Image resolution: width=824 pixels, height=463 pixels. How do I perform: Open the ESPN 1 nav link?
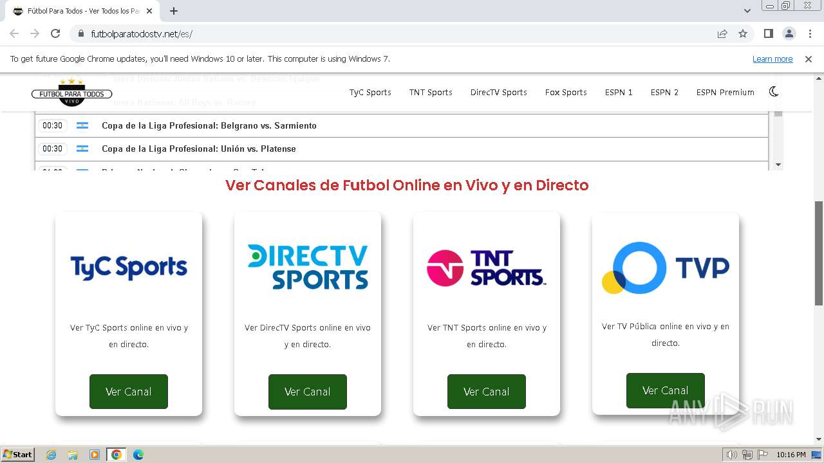click(x=619, y=93)
